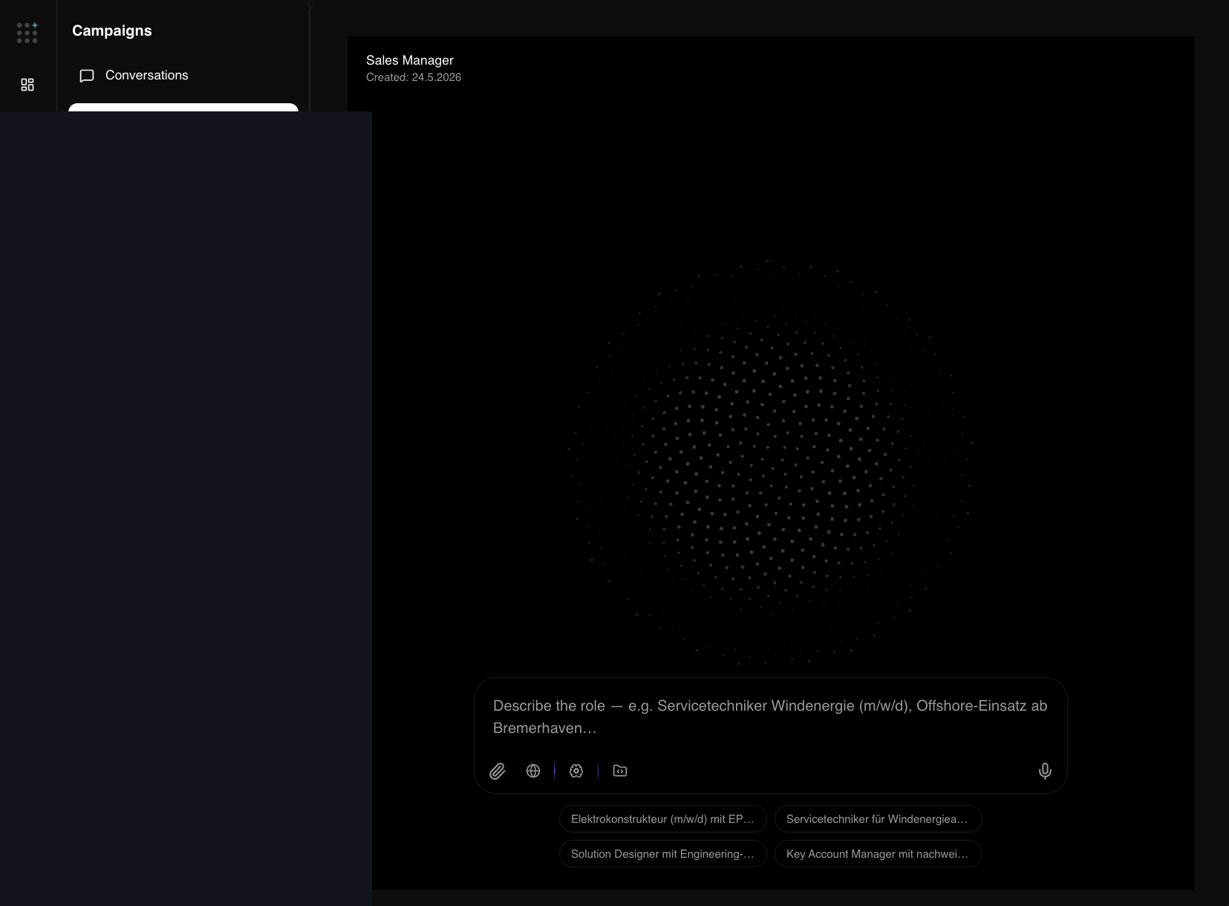
Task: Click the paperclip attach file icon
Action: tap(498, 771)
